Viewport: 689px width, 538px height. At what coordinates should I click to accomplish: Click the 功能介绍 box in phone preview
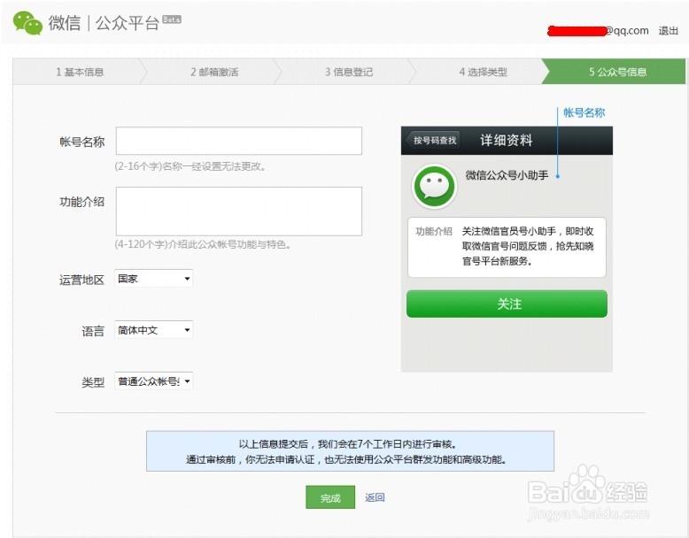[x=507, y=247]
